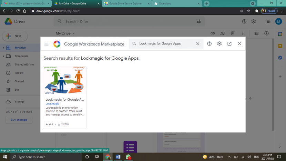Open Bin in sidebar
The width and height of the screenshot is (286, 161).
(x=17, y=90)
